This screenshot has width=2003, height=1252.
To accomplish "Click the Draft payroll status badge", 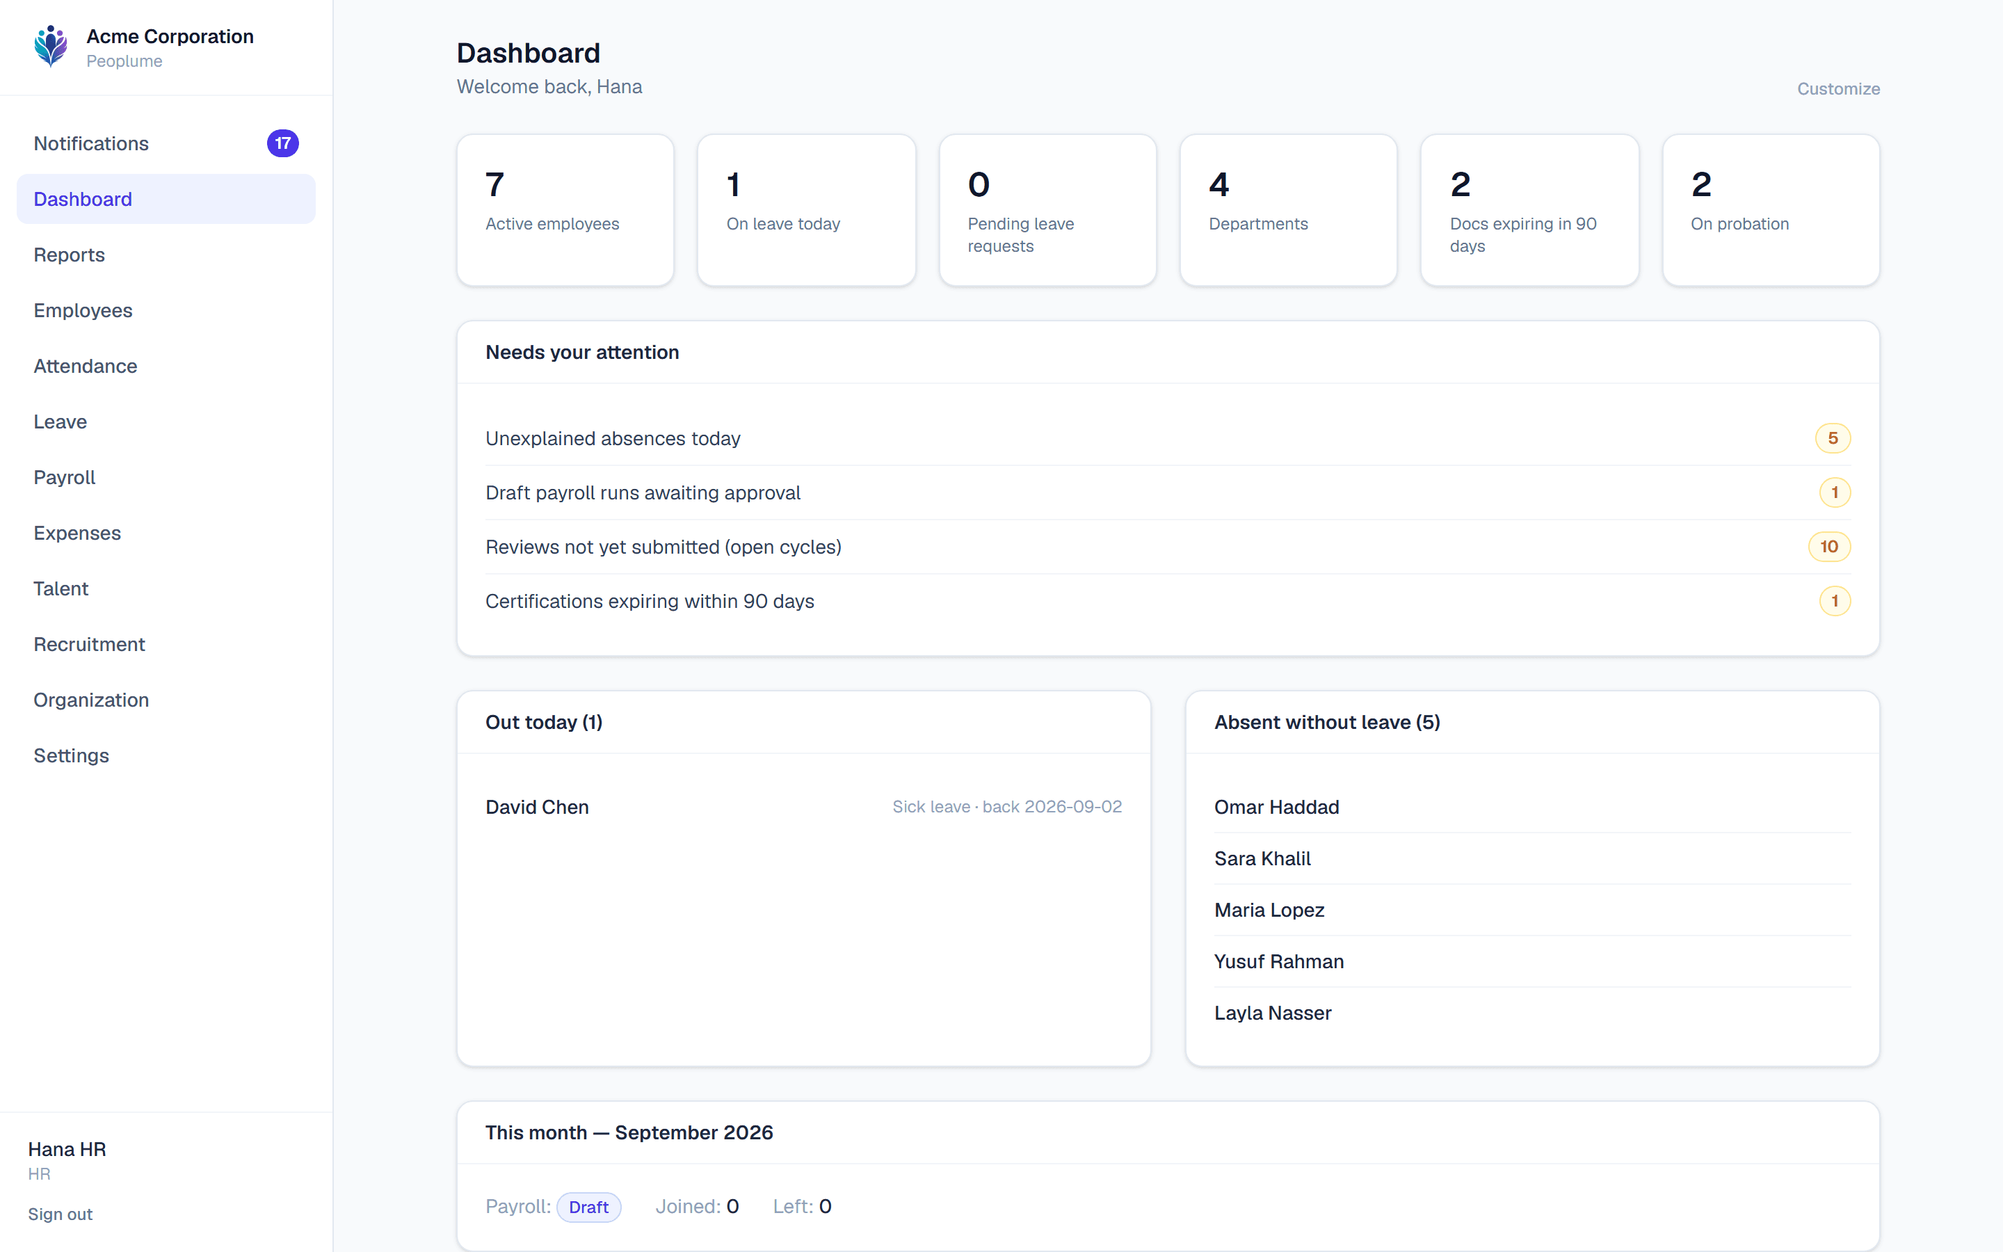I will coord(588,1207).
